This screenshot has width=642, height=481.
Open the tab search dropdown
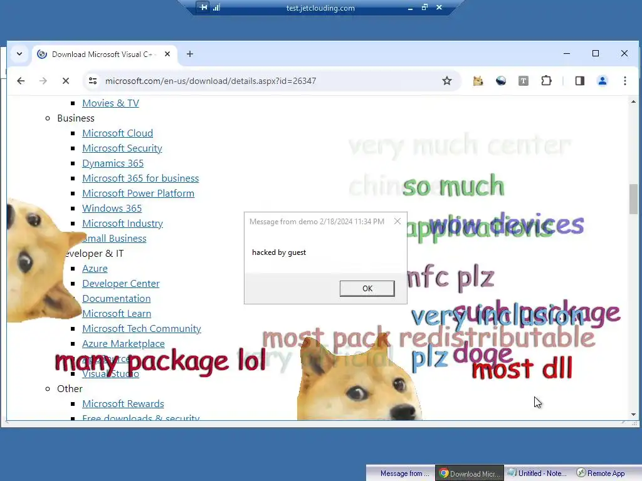pyautogui.click(x=19, y=54)
